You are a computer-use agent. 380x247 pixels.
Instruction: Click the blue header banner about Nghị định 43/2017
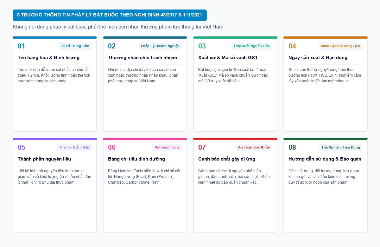110,15
